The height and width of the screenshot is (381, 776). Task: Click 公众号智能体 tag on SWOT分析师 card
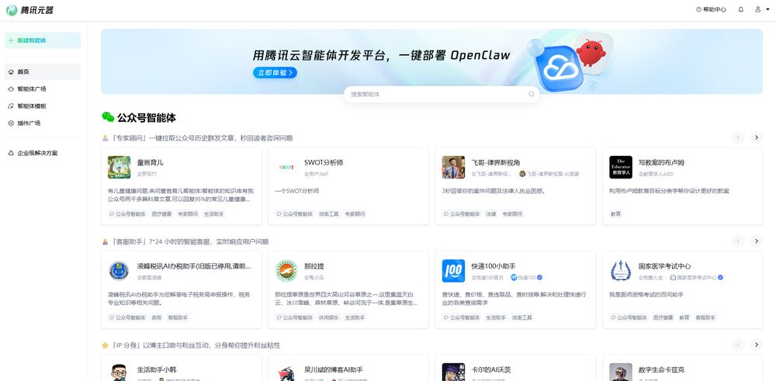tap(295, 214)
